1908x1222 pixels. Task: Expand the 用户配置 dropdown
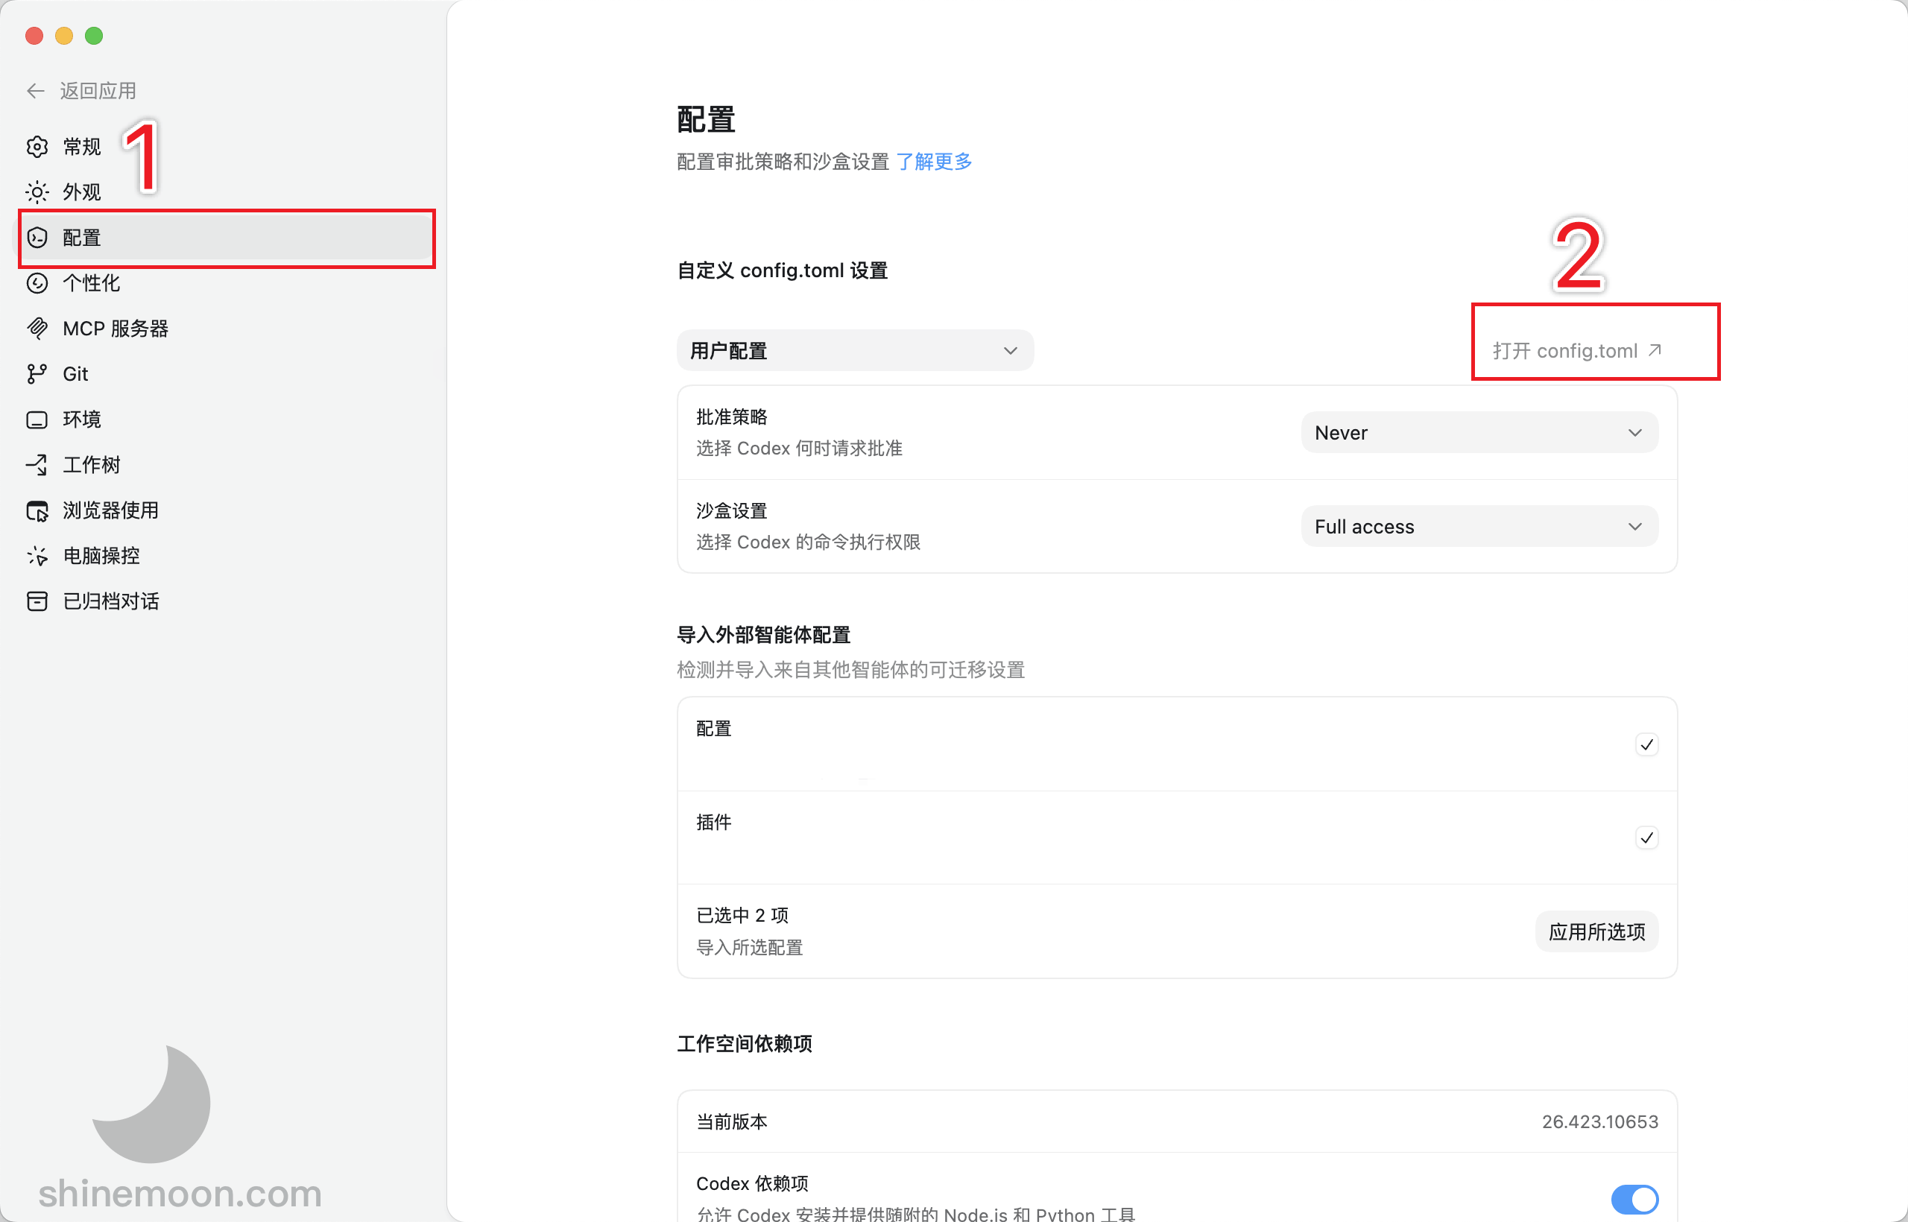[855, 350]
